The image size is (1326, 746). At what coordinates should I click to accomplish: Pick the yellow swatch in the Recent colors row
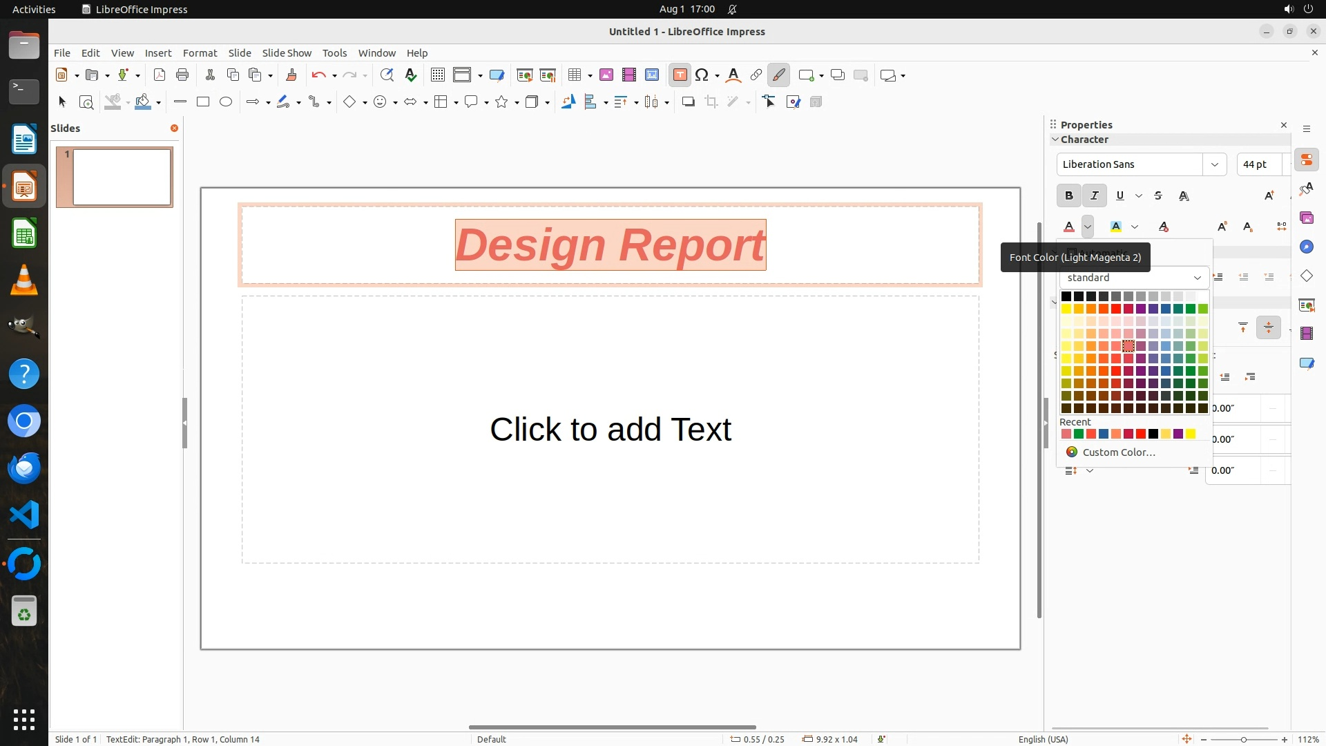tap(1191, 434)
